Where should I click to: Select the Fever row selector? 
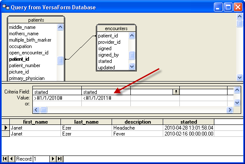(x=6, y=134)
